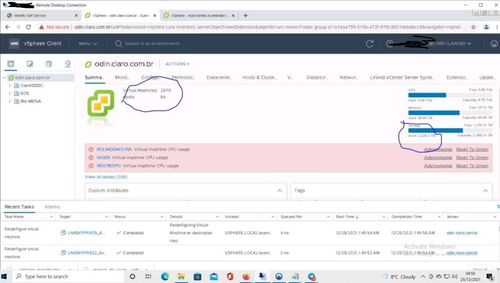Expand the ClaroSDDC datacenter tree node
The image size is (500, 283).
point(10,85)
